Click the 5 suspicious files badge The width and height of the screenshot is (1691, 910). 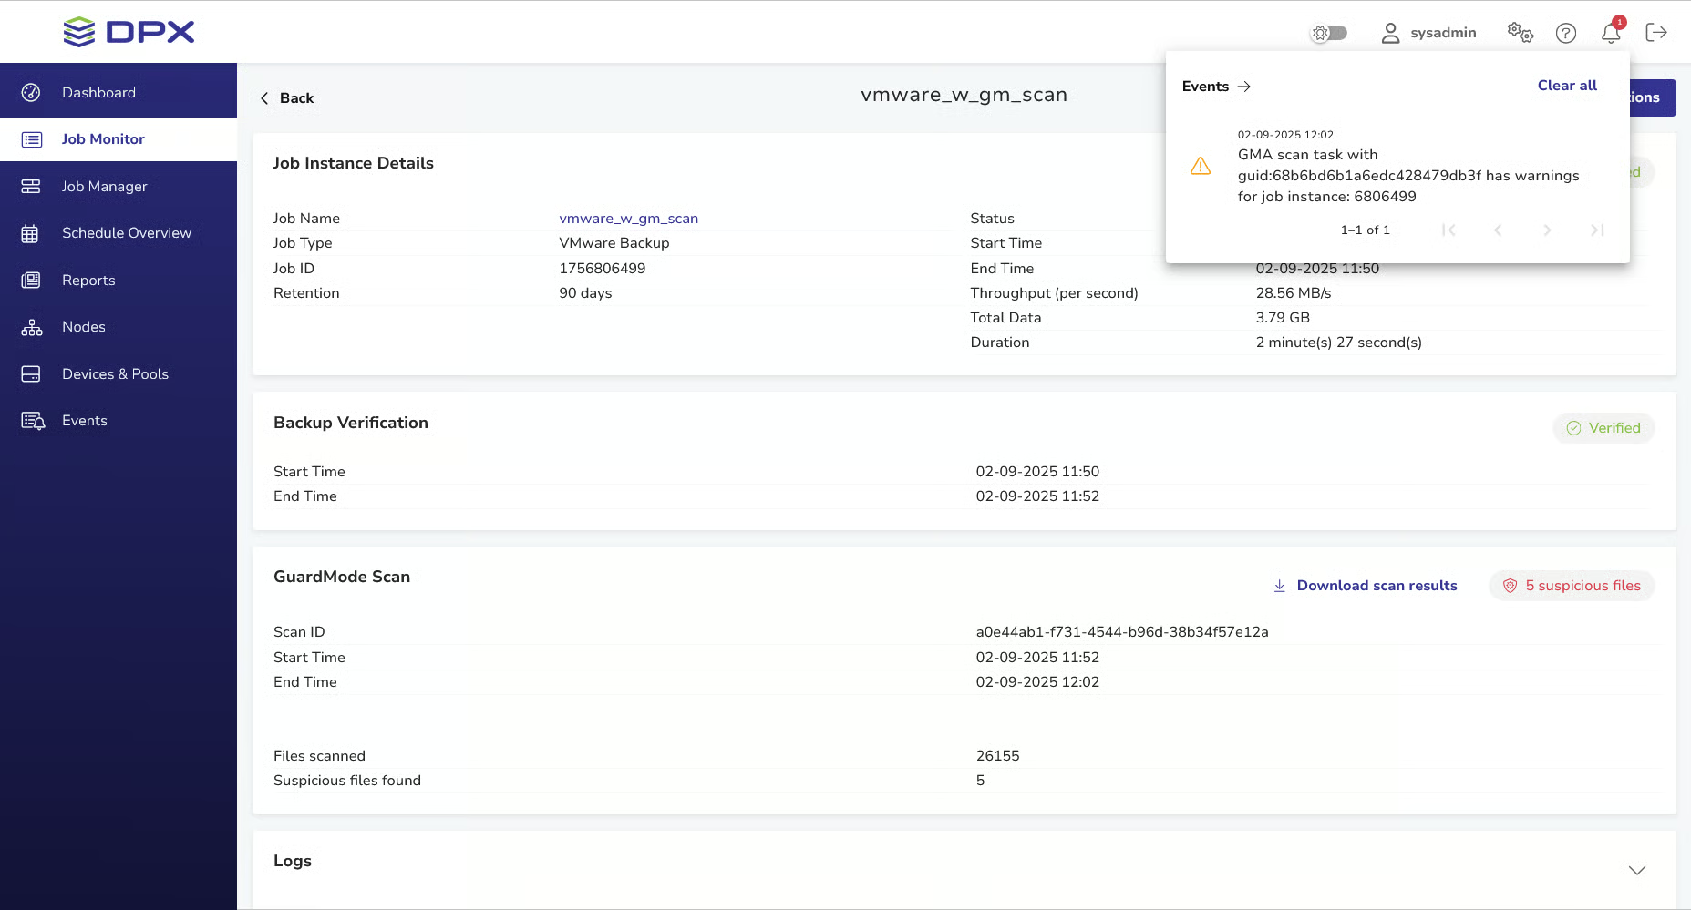[1572, 586]
